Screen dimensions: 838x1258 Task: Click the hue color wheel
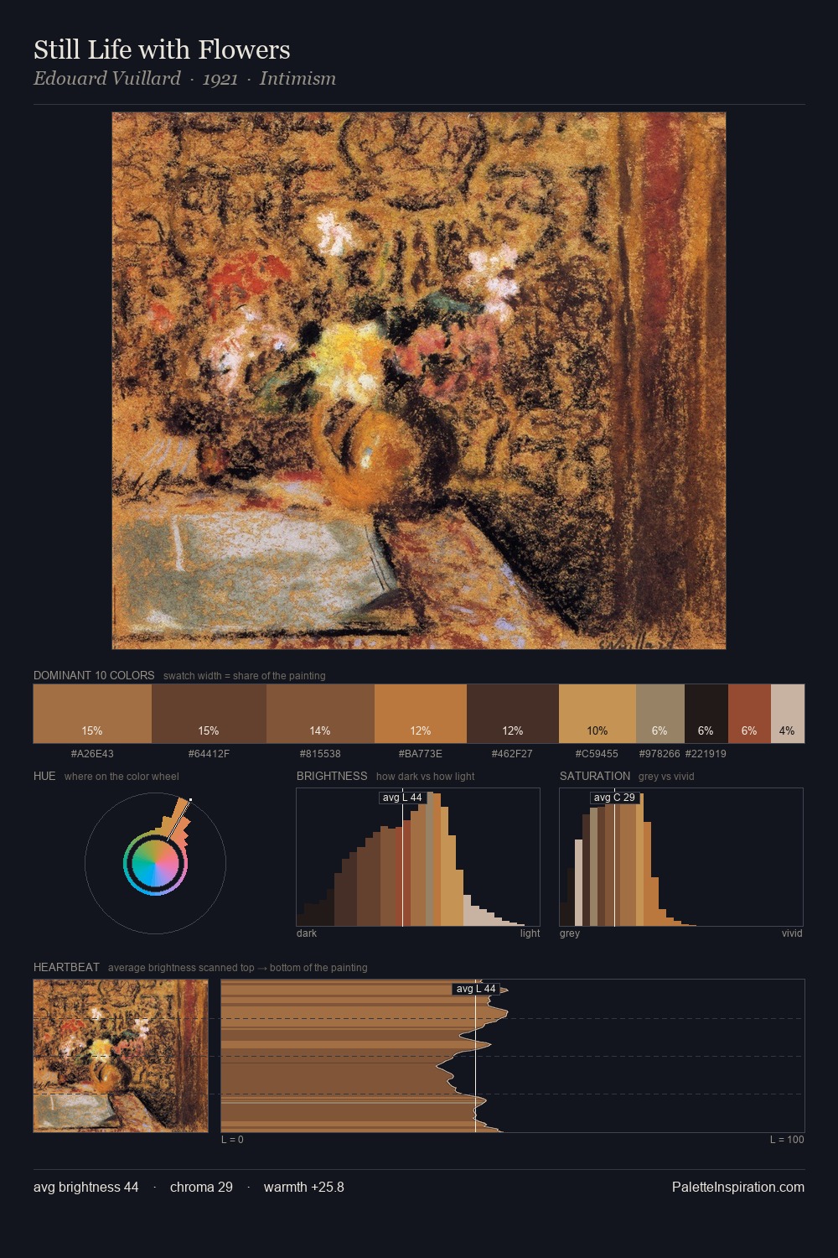155,864
